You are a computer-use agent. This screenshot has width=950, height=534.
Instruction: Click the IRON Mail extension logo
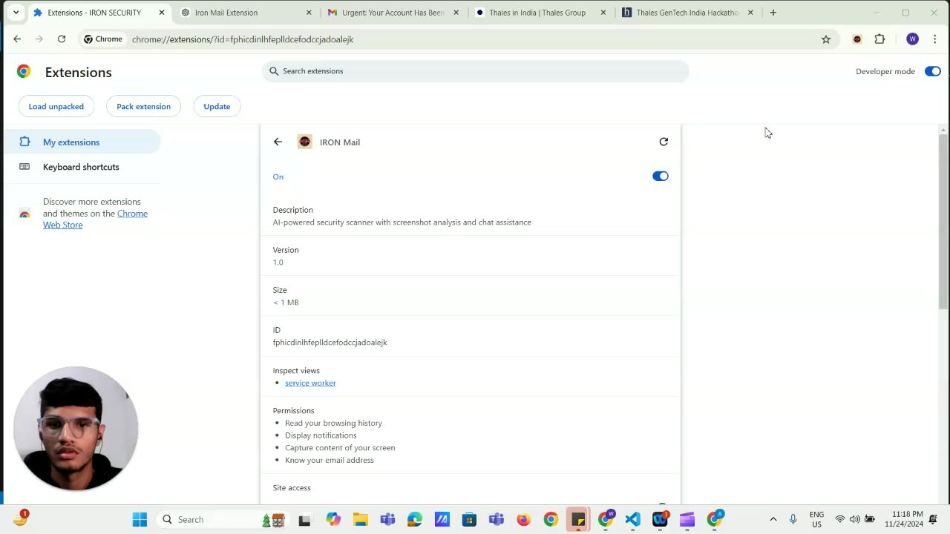coord(305,142)
